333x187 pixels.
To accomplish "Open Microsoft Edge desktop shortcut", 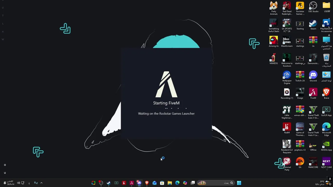I will coord(326,130).
